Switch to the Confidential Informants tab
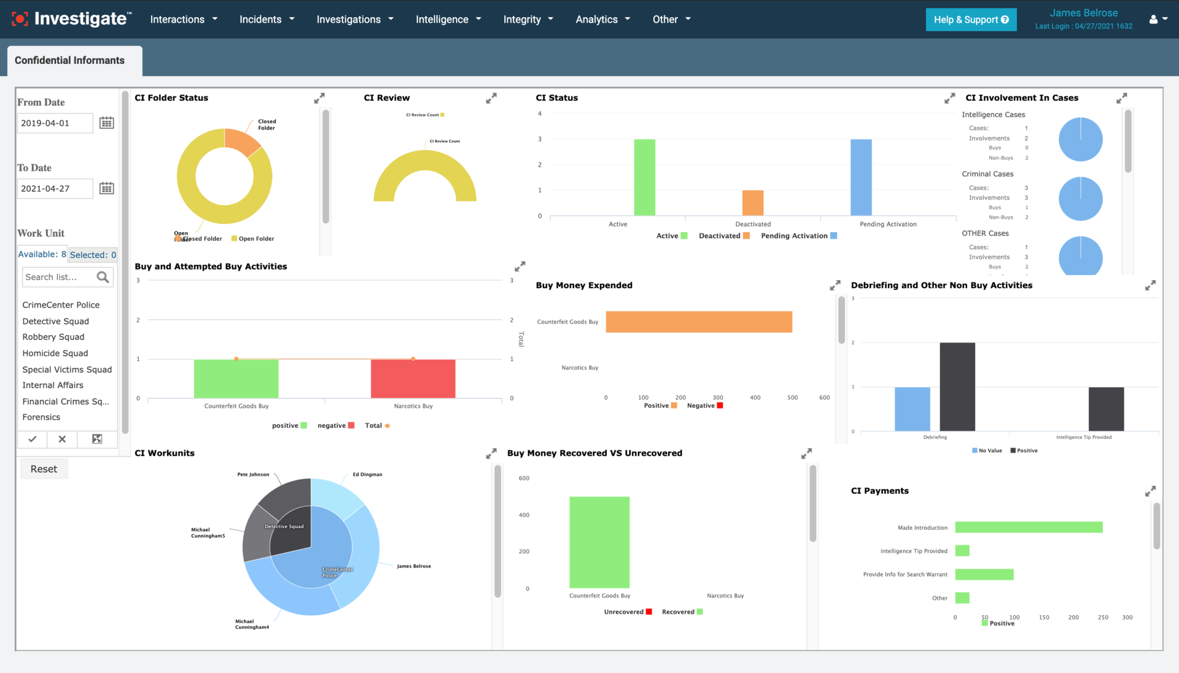Image resolution: width=1179 pixels, height=673 pixels. tap(69, 60)
